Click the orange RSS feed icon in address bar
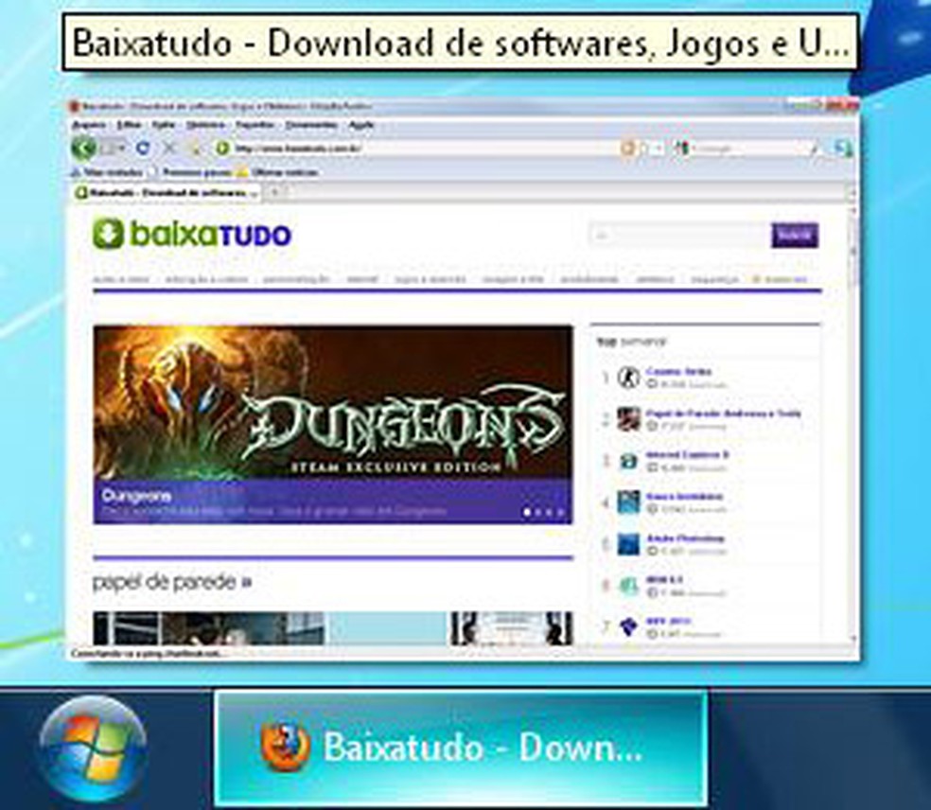This screenshot has height=810, width=931. click(627, 148)
